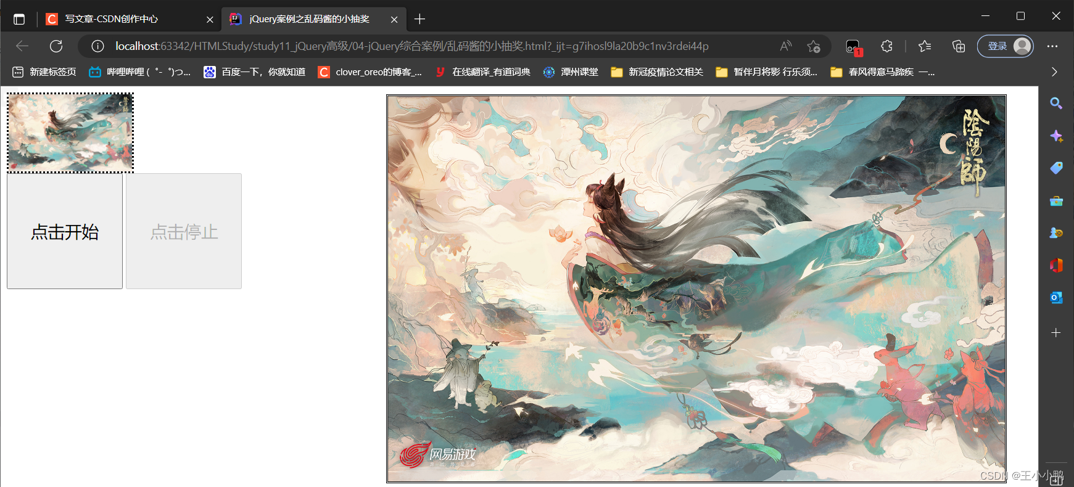The width and height of the screenshot is (1074, 487).
Task: Select the jQuery案例之乱码酱的小抽奖 tab
Action: (313, 19)
